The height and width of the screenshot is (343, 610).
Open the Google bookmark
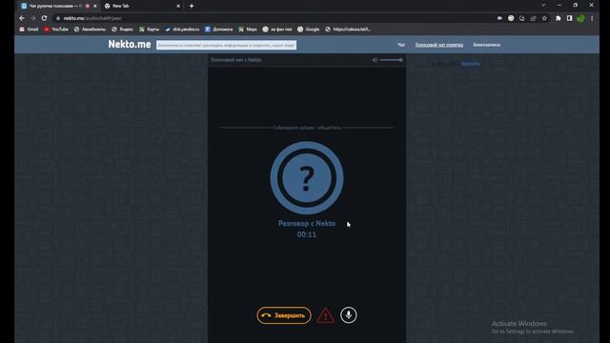click(x=309, y=30)
